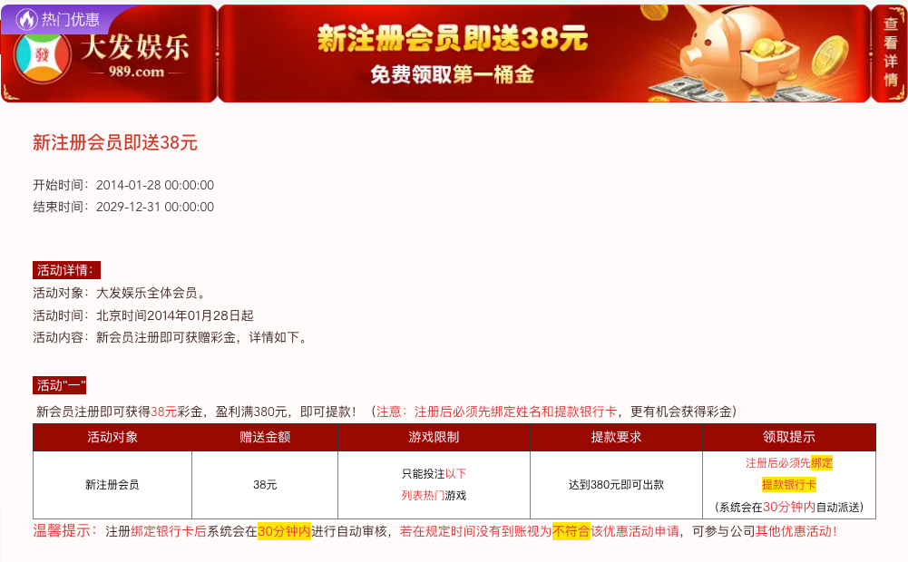
Task: Click the gold coin right of the piggy bank
Action: click(829, 57)
